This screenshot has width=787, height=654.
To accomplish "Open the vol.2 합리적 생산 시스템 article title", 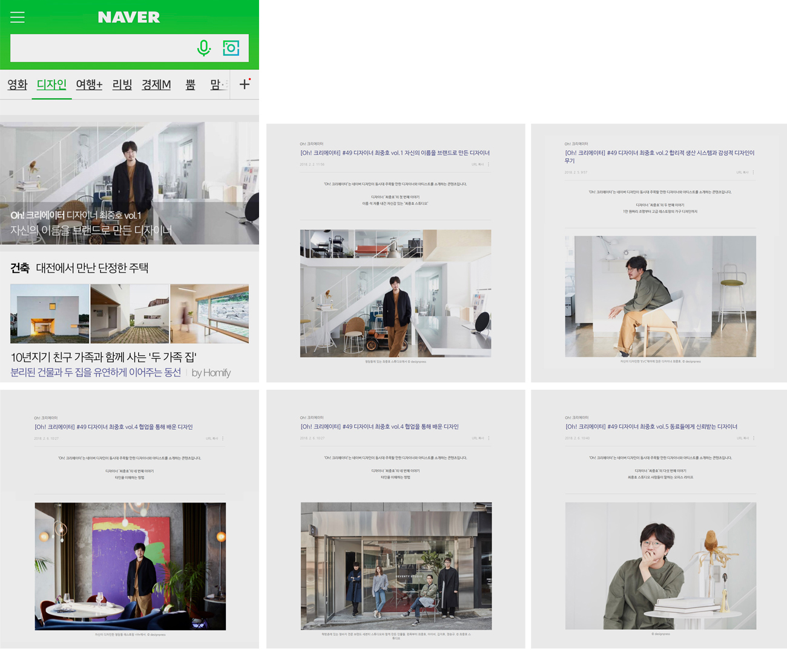I will point(660,156).
